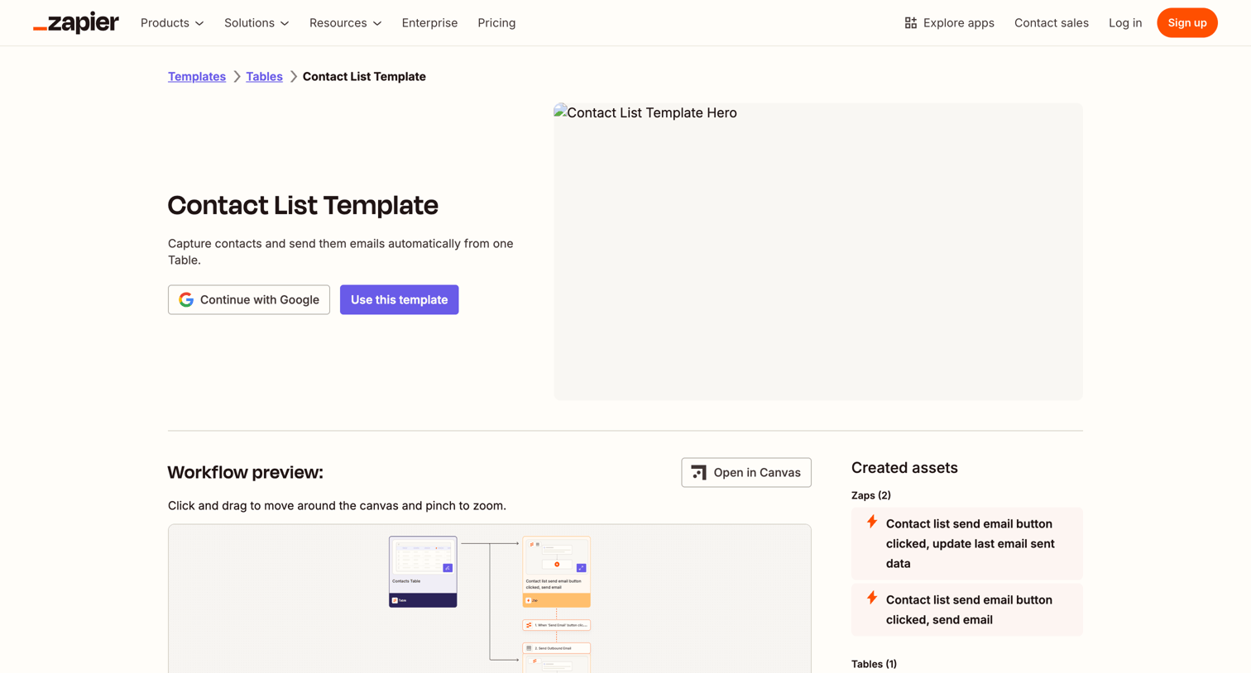Click the purple icon on Contacts Table card

[x=448, y=568]
